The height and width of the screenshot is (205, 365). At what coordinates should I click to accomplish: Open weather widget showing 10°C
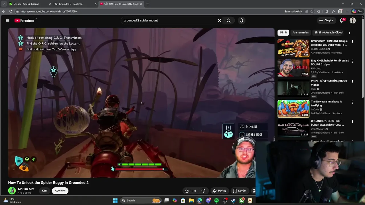(x=13, y=200)
